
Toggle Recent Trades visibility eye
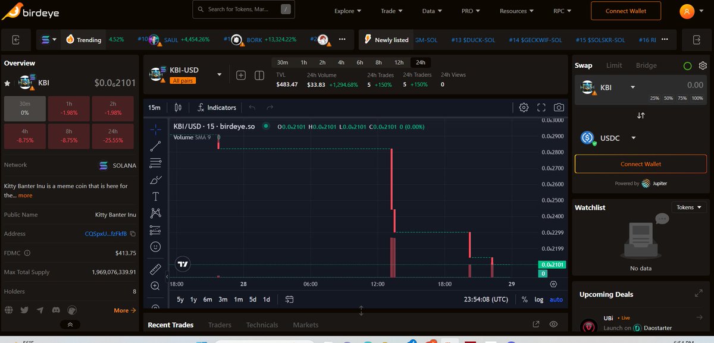(x=554, y=325)
